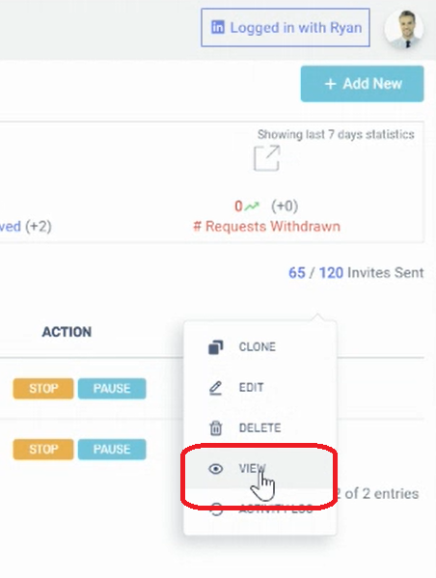Viewport: 436px width, 578px height.
Task: Click the LinkedIn logo icon
Action: (217, 27)
